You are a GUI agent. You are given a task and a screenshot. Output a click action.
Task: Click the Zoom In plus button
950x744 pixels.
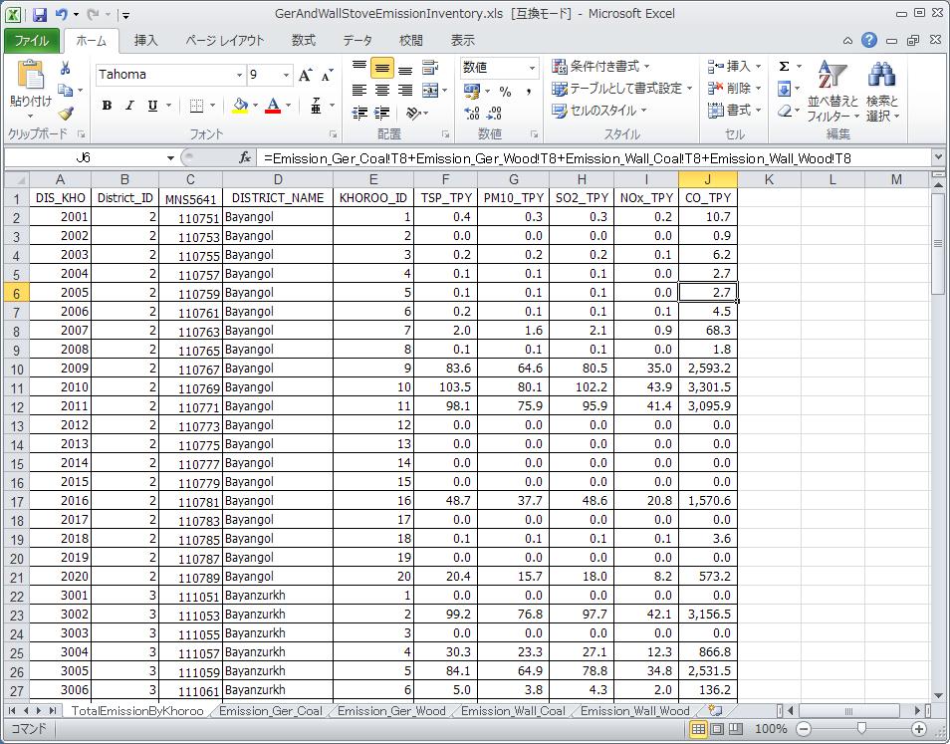coord(919,729)
